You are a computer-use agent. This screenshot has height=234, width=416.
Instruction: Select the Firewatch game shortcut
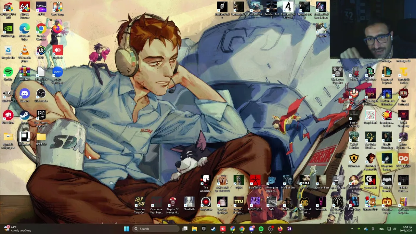(x=354, y=161)
